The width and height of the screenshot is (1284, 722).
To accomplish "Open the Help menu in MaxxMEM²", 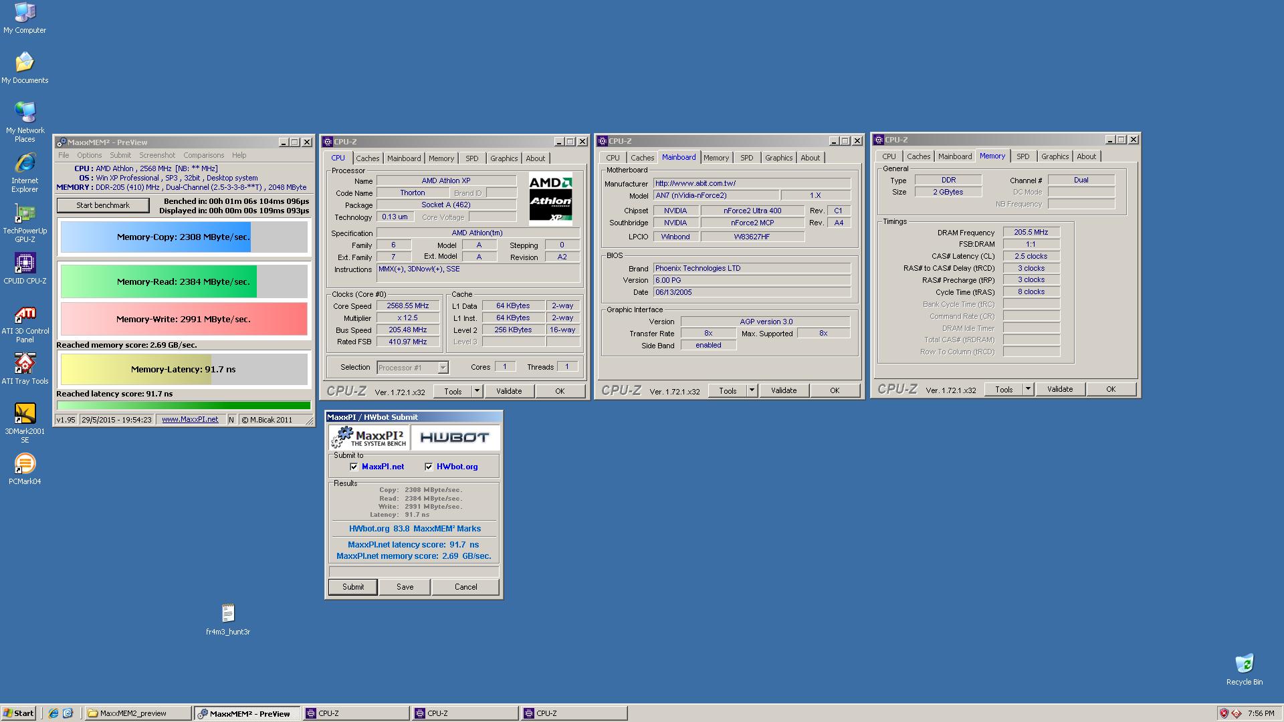I will (239, 155).
